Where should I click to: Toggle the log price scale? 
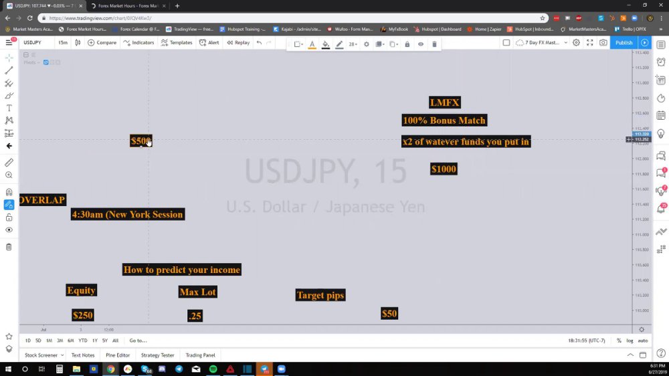pyautogui.click(x=630, y=341)
